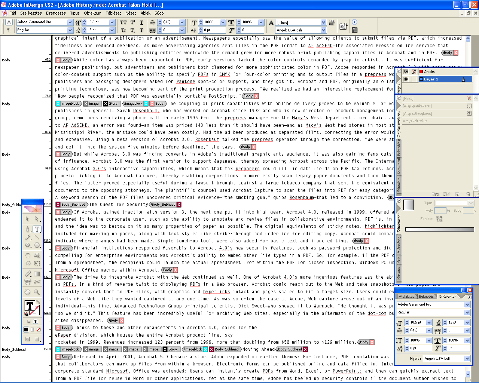Select the Pen tool in toolbox
479x383 pixels.
point(27,229)
